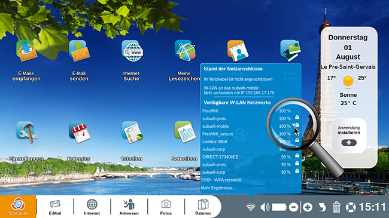Open the photo stack desktop icon
The width and height of the screenshot is (389, 218).
[x=290, y=51]
